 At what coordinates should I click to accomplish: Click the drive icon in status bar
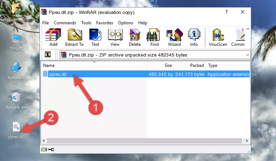point(44,150)
